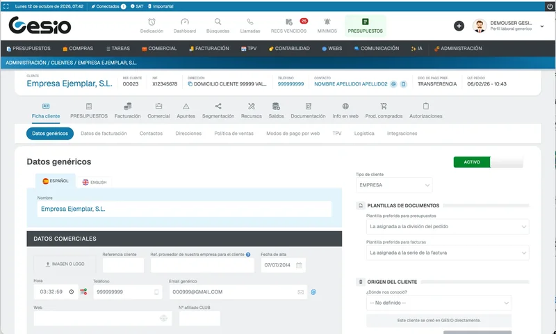The height and width of the screenshot is (334, 556).
Task: Select ESPAÑOL language tab
Action: coord(56,181)
